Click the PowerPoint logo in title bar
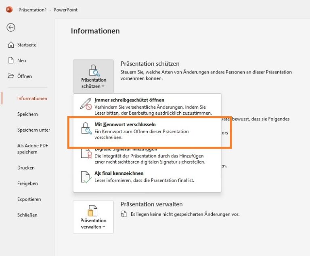The height and width of the screenshot is (256, 310). click(9, 10)
